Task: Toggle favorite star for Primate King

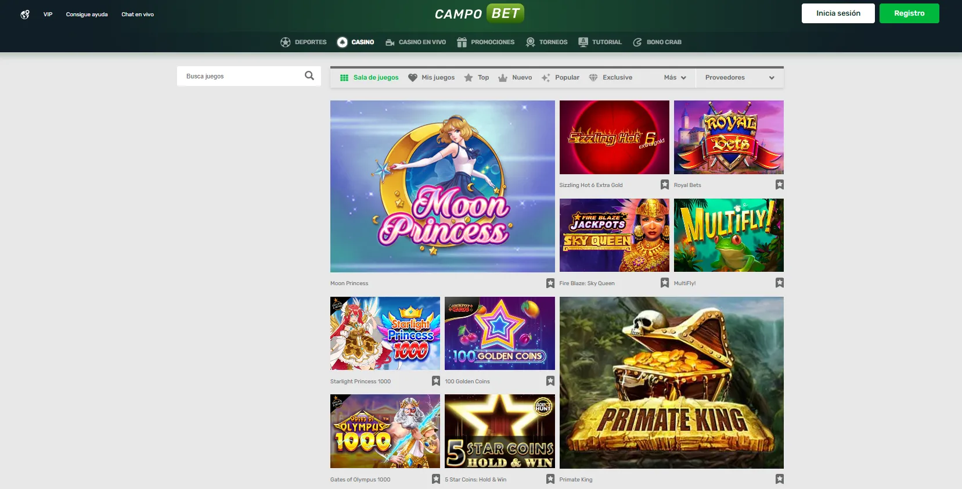Action: 780,479
